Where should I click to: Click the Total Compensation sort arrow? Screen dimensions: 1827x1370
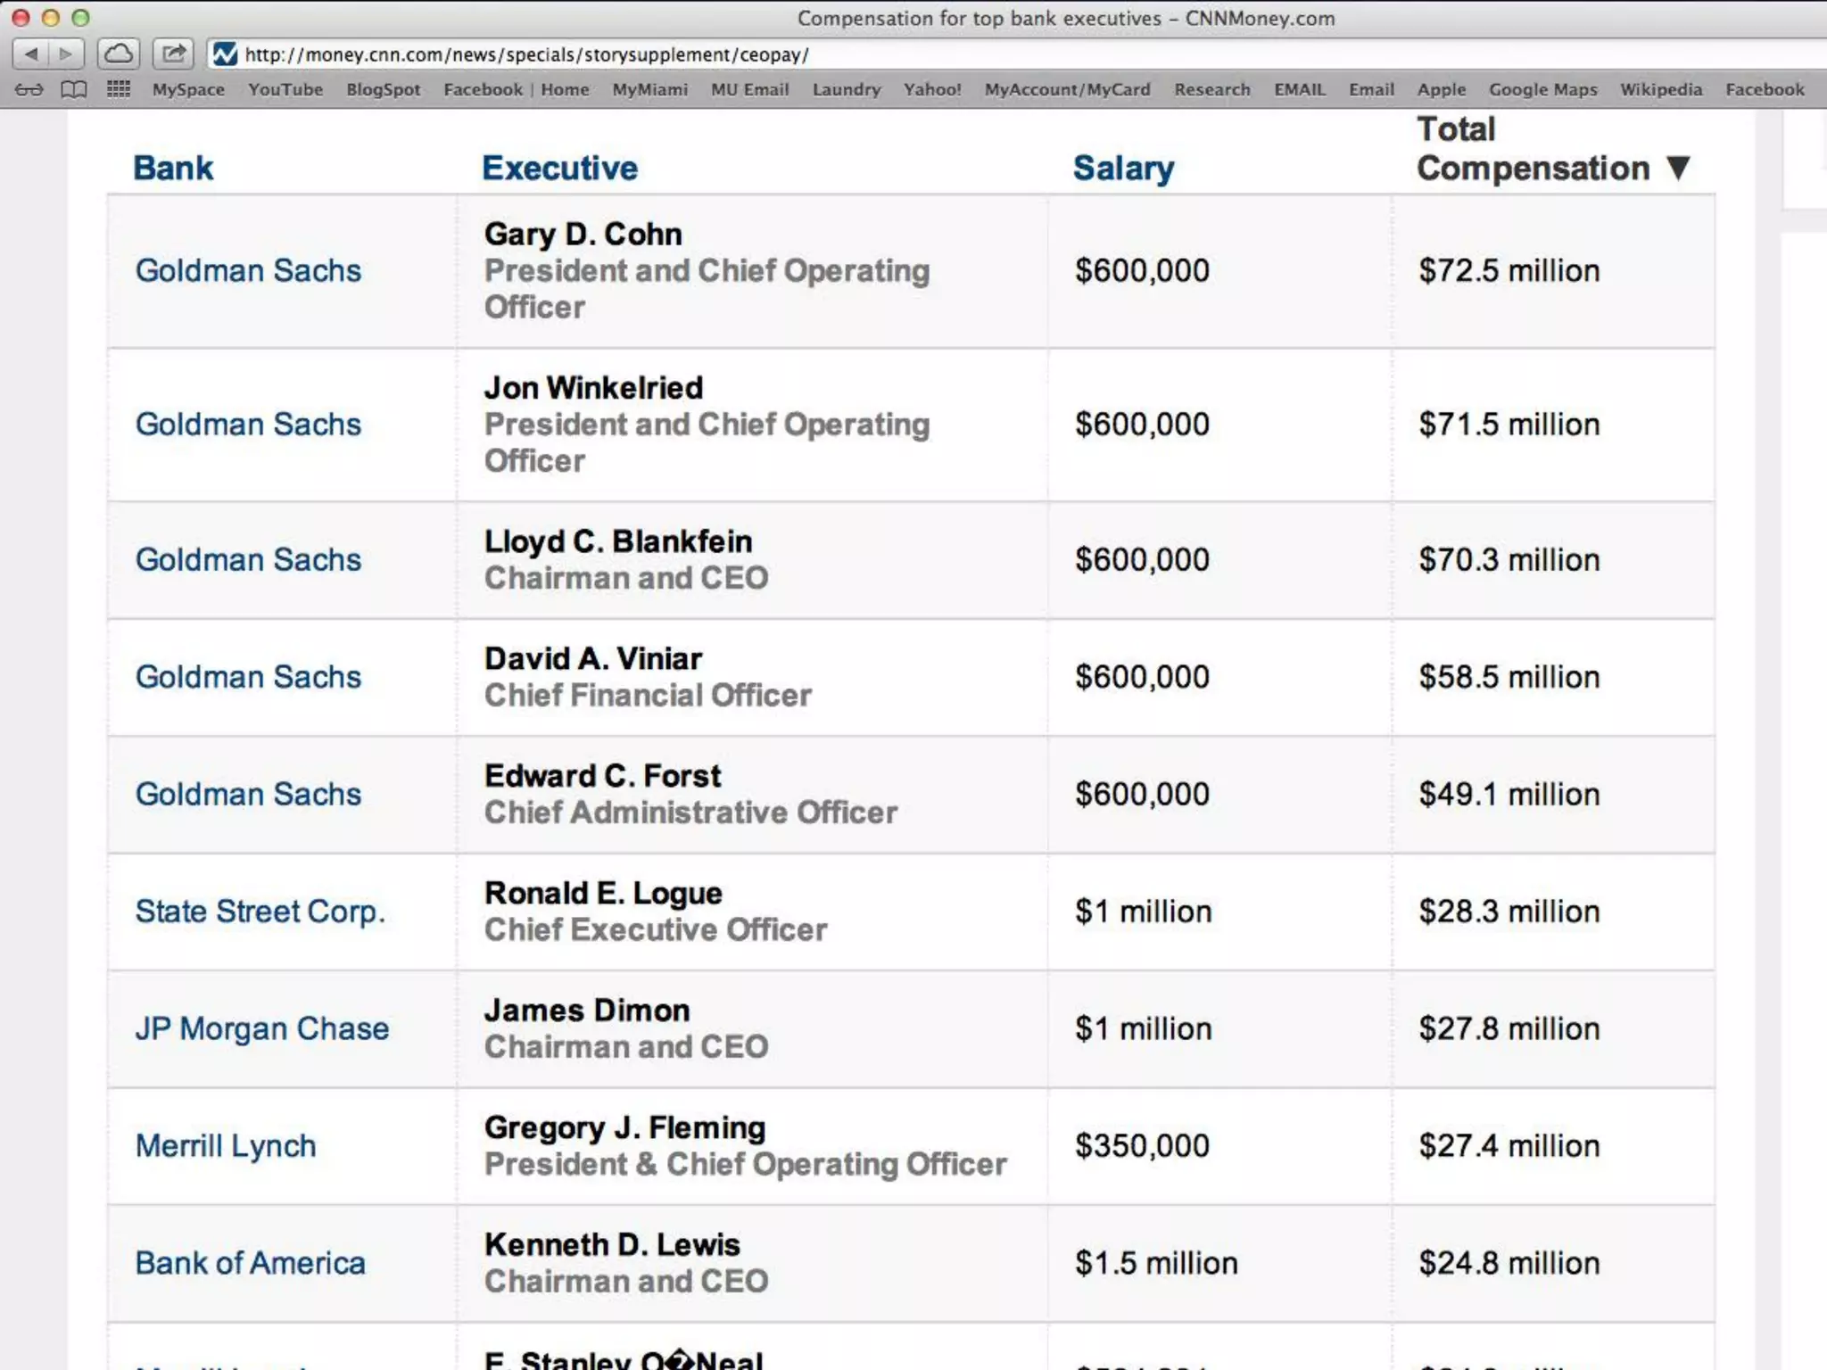[1678, 168]
